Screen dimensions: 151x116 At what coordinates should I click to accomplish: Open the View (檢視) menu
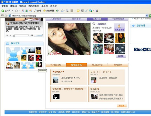22,6
